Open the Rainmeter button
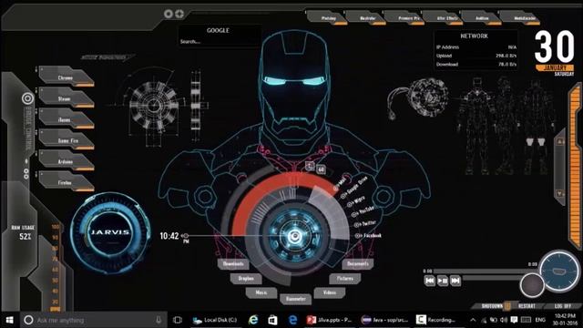Viewport: 583px width, 328px height. tap(296, 299)
